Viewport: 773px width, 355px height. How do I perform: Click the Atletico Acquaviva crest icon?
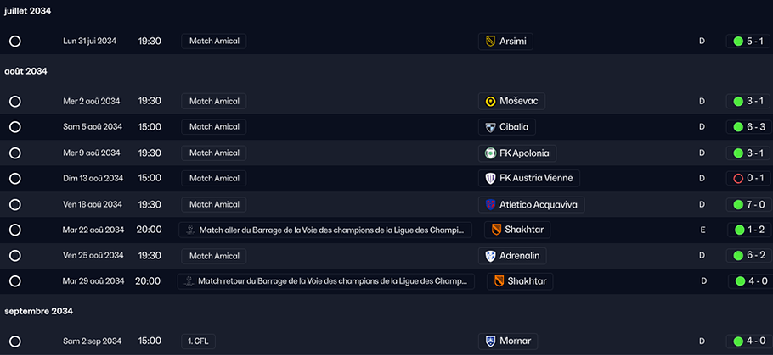tap(490, 204)
